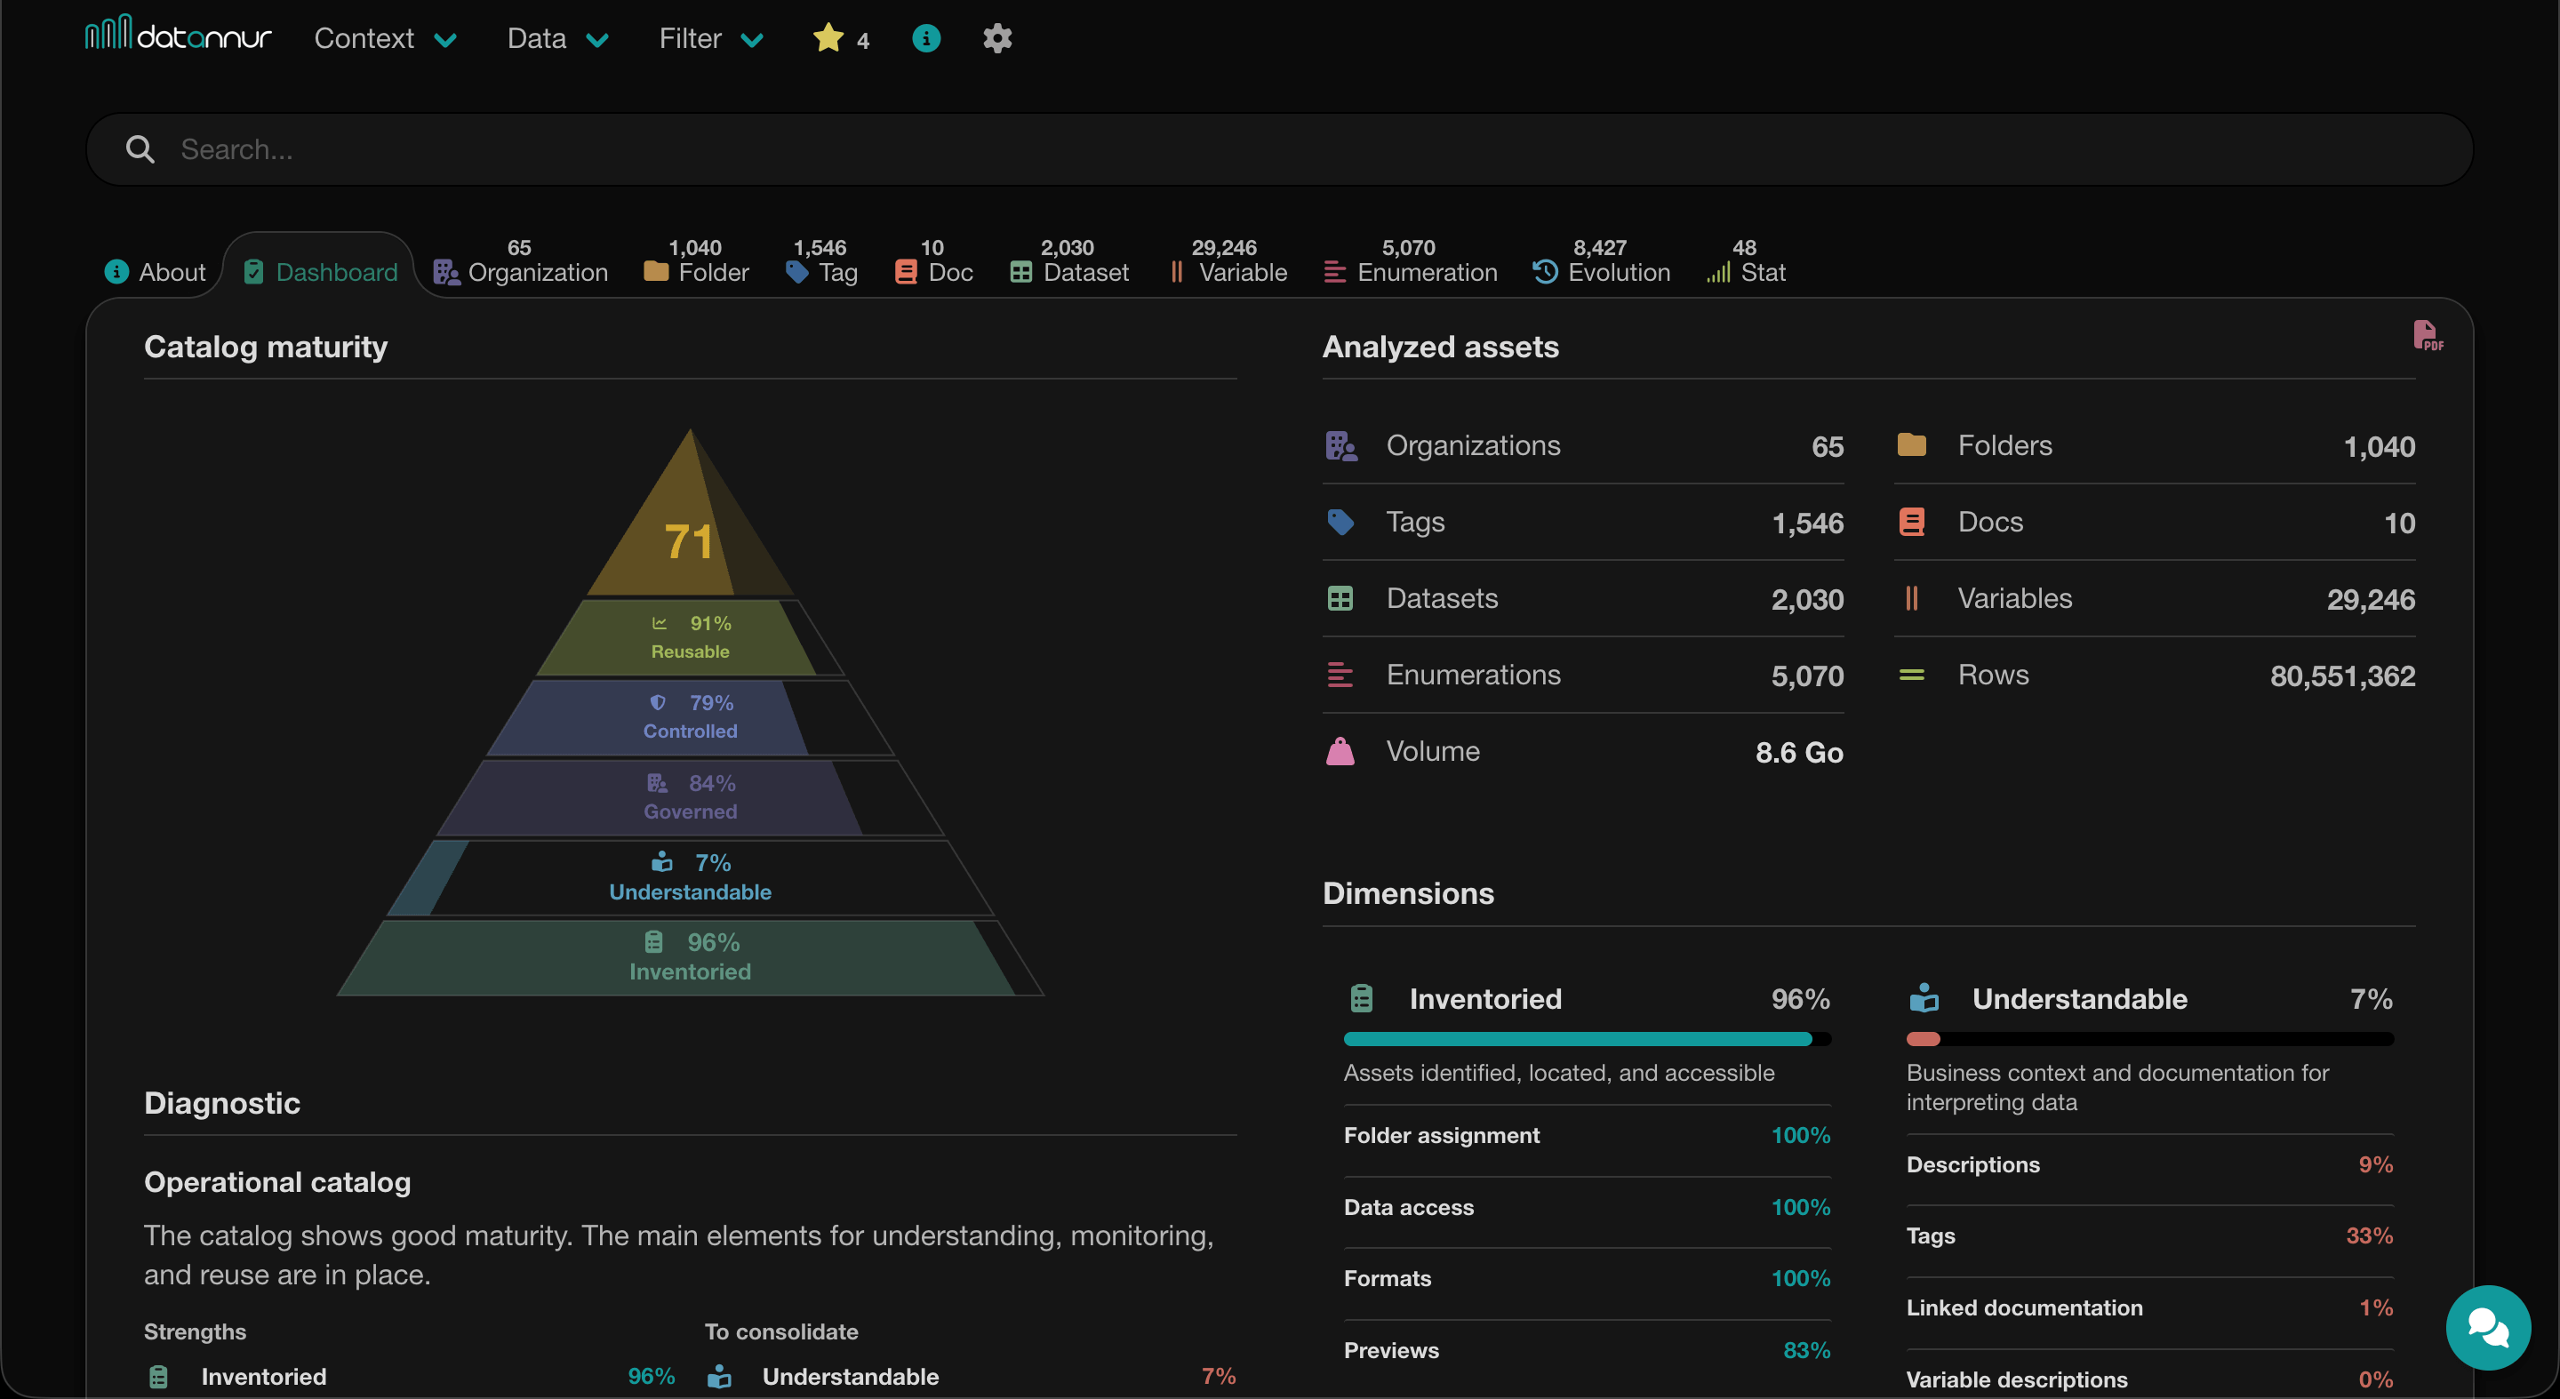This screenshot has width=2560, height=1399.
Task: Open the Tag tab
Action: tap(820, 262)
